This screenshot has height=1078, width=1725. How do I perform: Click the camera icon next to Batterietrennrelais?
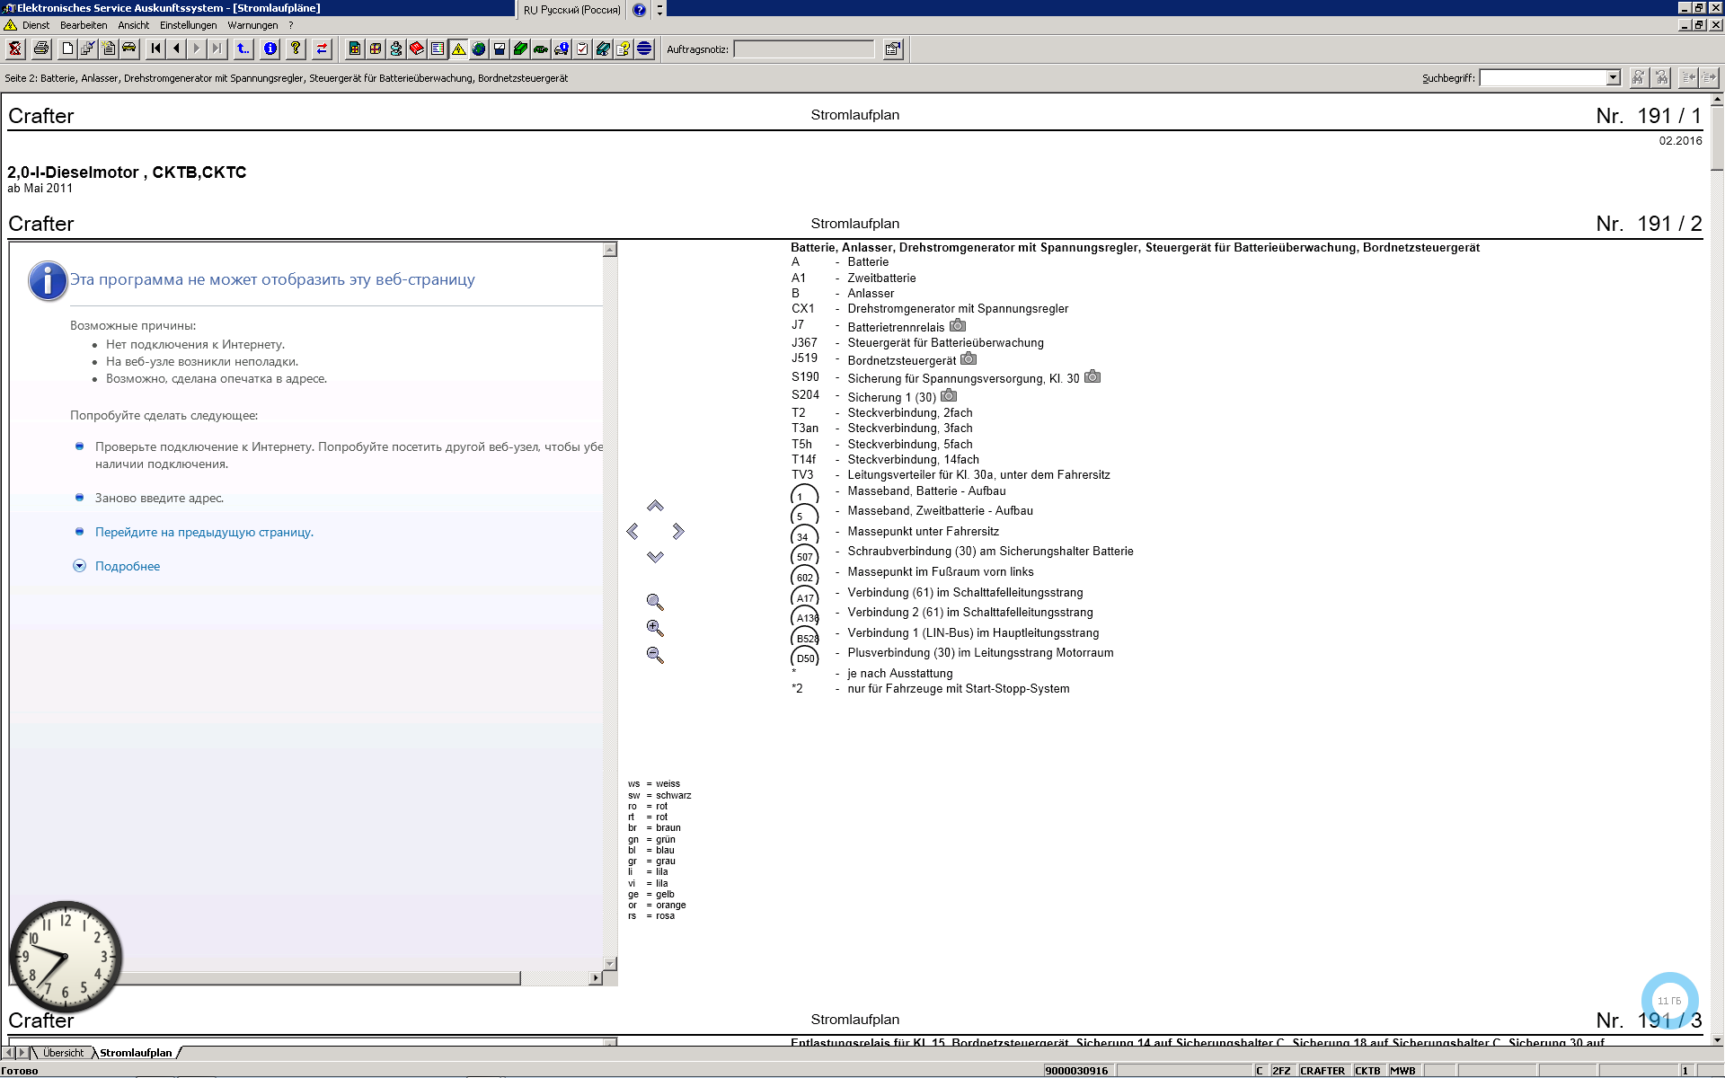coord(958,325)
